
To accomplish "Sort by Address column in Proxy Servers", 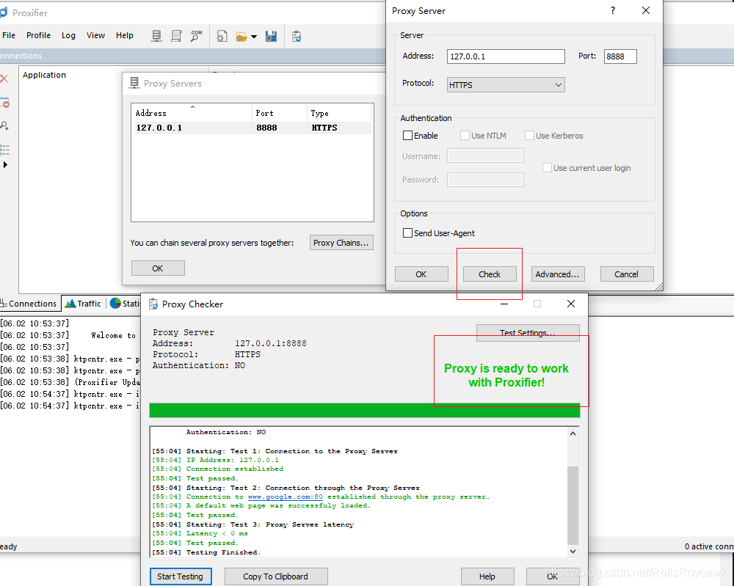I will pyautogui.click(x=192, y=113).
